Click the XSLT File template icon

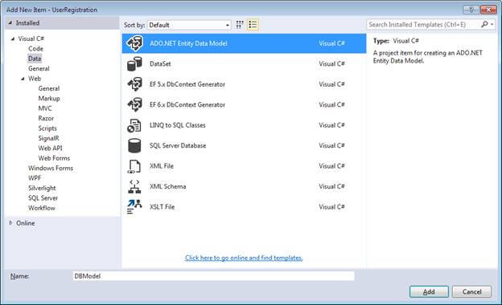coord(134,207)
